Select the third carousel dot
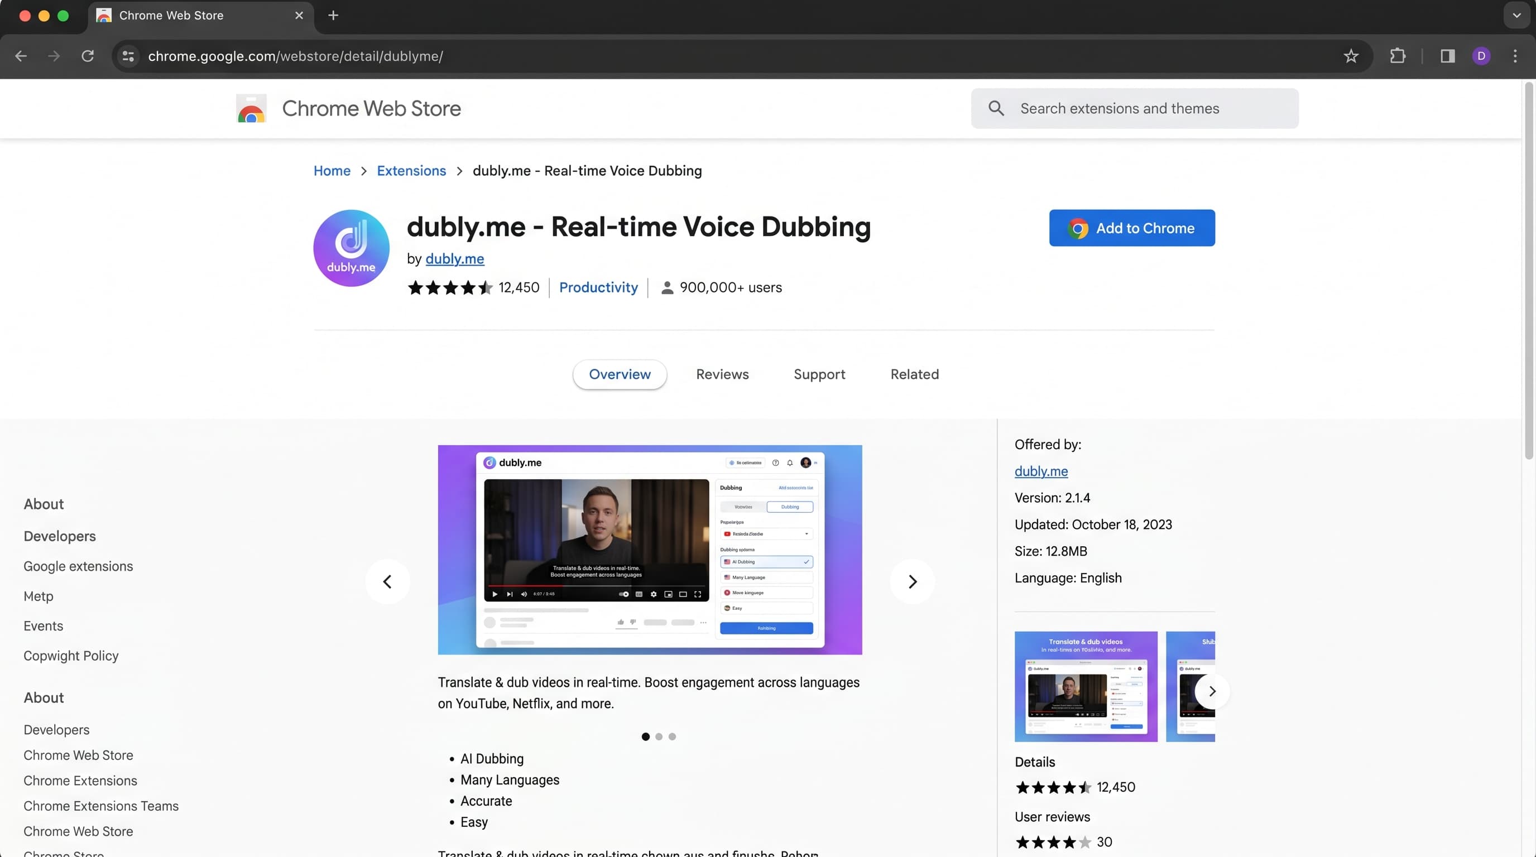Viewport: 1536px width, 857px height. pyautogui.click(x=672, y=736)
